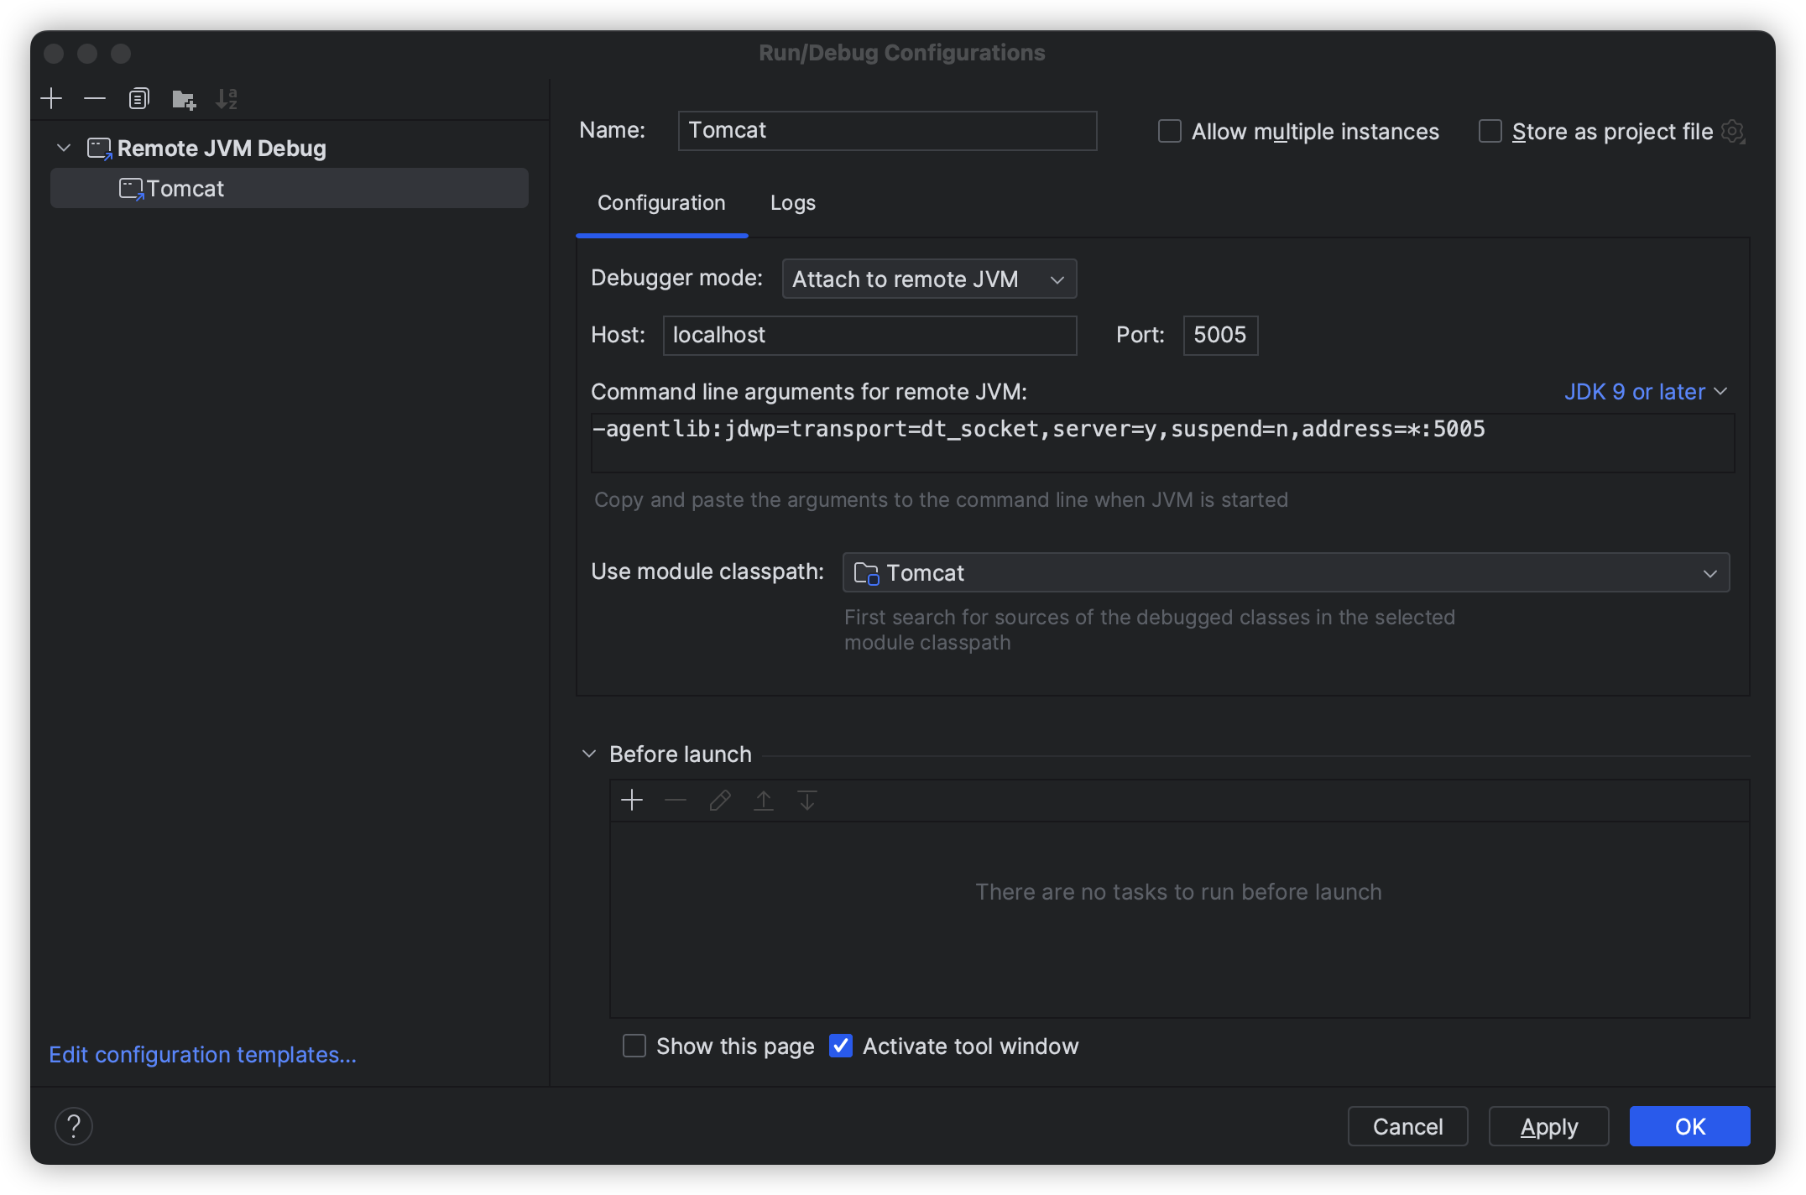1806x1195 pixels.
Task: Move before launch task up
Action: coord(764,801)
